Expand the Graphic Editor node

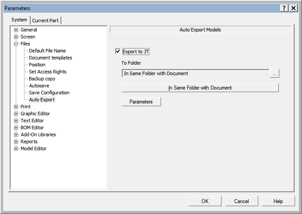16,114
